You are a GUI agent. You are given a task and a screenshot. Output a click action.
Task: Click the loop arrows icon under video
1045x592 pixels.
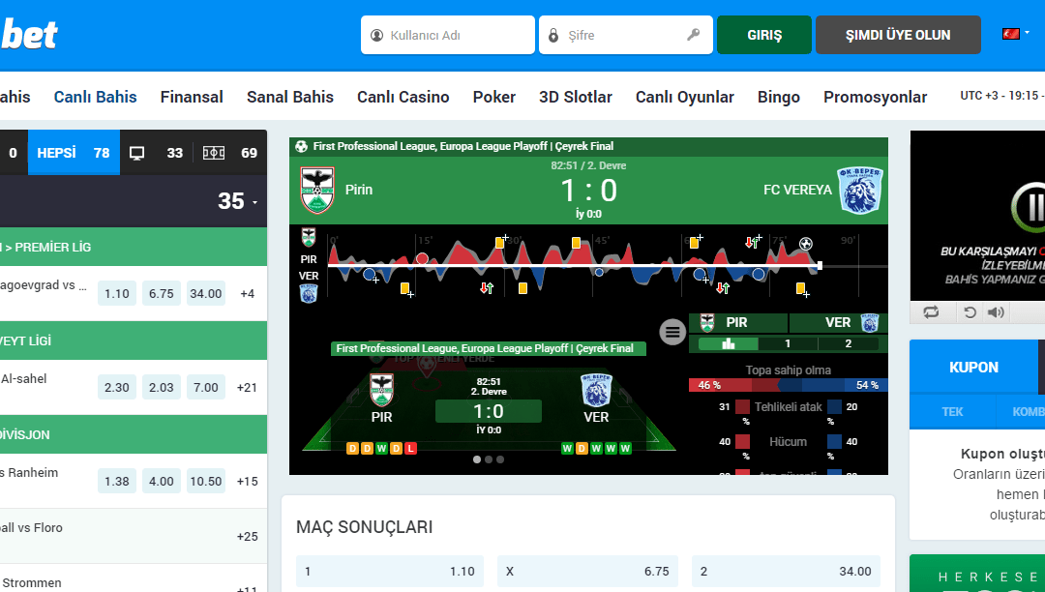(931, 312)
